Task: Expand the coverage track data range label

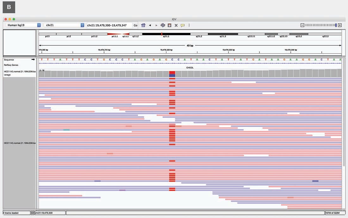Action: [x=41, y=71]
